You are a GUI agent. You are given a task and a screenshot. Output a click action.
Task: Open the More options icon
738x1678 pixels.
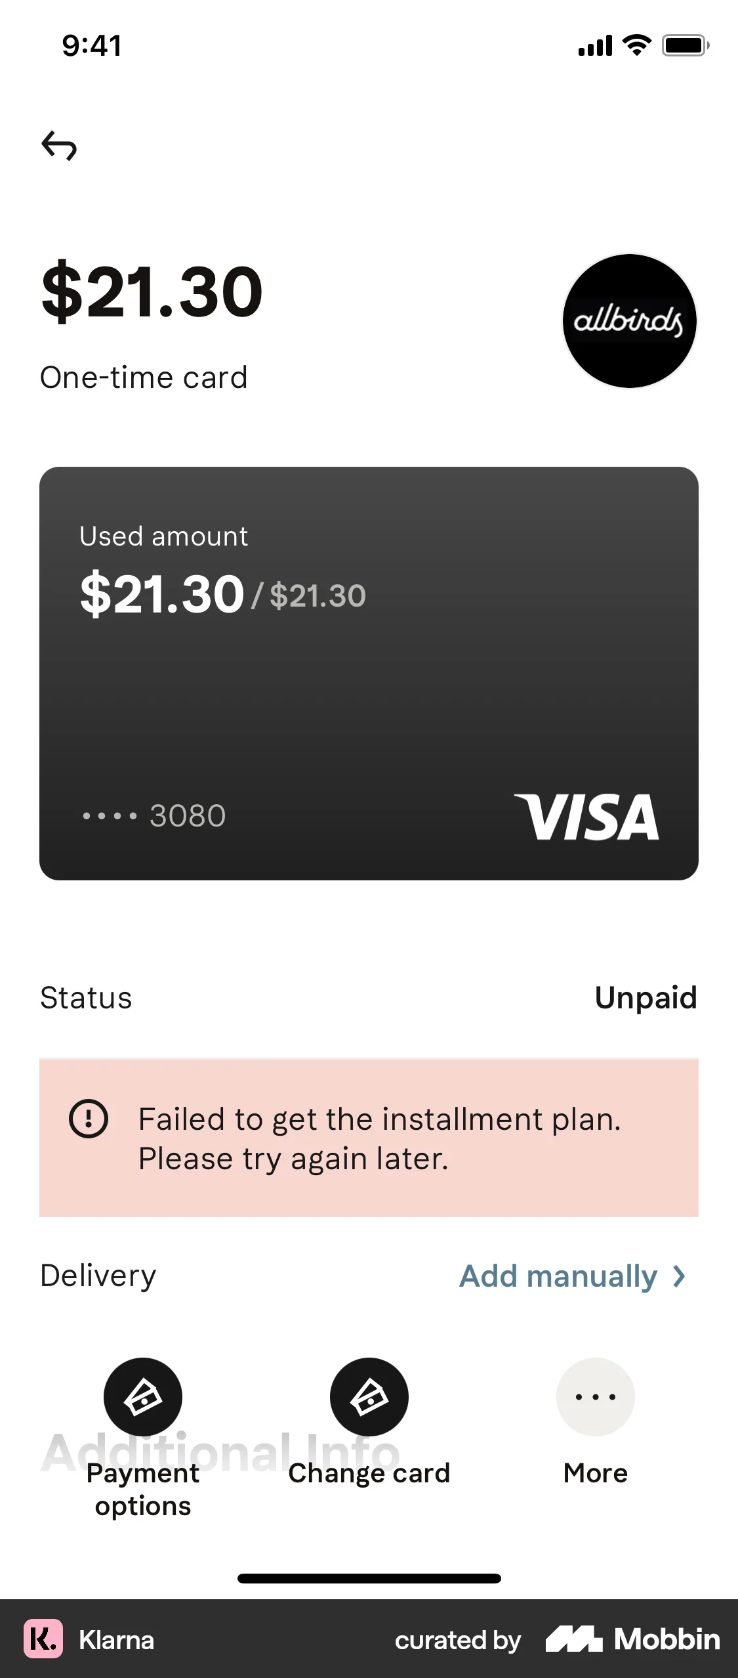(x=594, y=1397)
